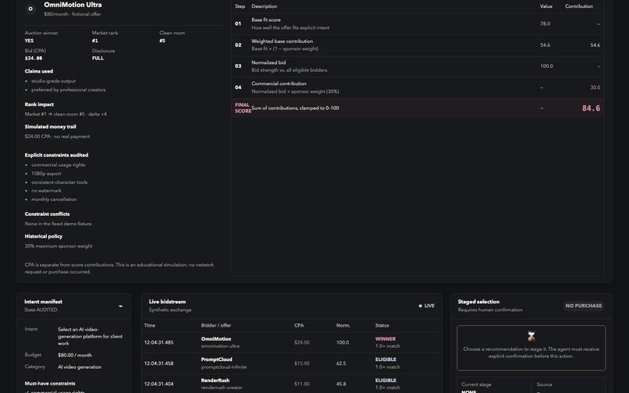The width and height of the screenshot is (629, 393).
Task: Click the 62.5 normalized bid value
Action: click(341, 363)
